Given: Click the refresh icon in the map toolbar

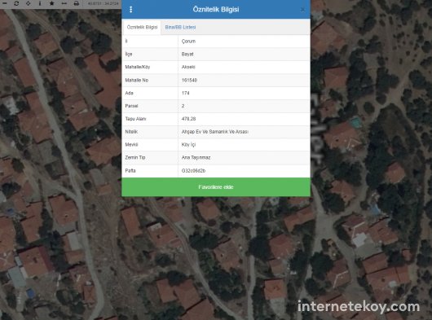Looking at the screenshot, I should [x=16, y=3].
